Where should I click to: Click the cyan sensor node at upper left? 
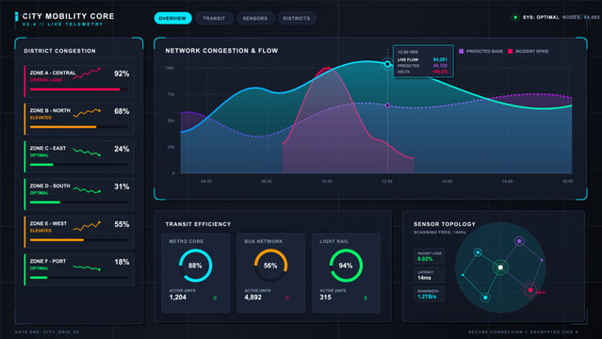[x=478, y=252]
